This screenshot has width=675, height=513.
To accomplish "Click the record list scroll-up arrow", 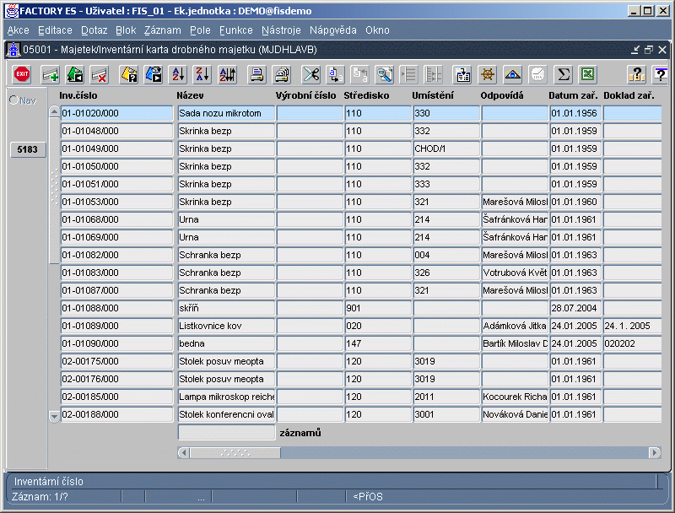I will pyautogui.click(x=54, y=112).
